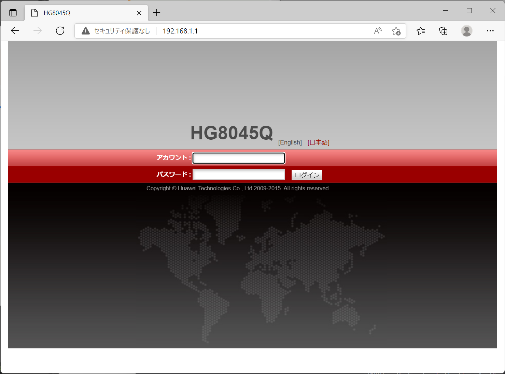This screenshot has height=374, width=505.
Task: Click the HG8045Q page heading
Action: [232, 133]
